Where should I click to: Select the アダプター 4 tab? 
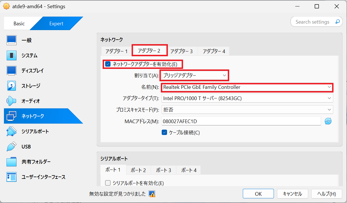point(214,51)
